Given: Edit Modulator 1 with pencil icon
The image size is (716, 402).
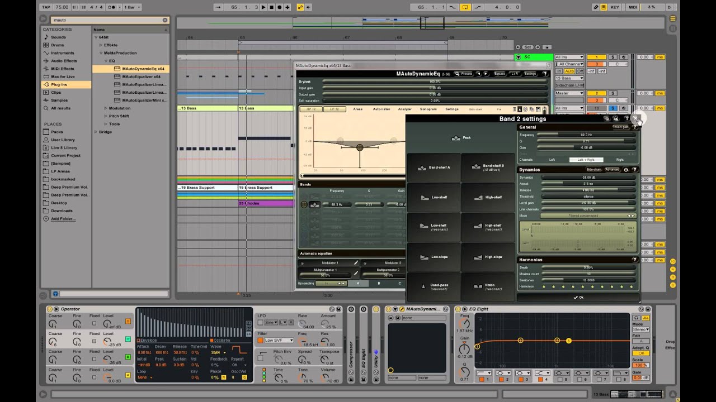Looking at the screenshot, I should (x=355, y=262).
